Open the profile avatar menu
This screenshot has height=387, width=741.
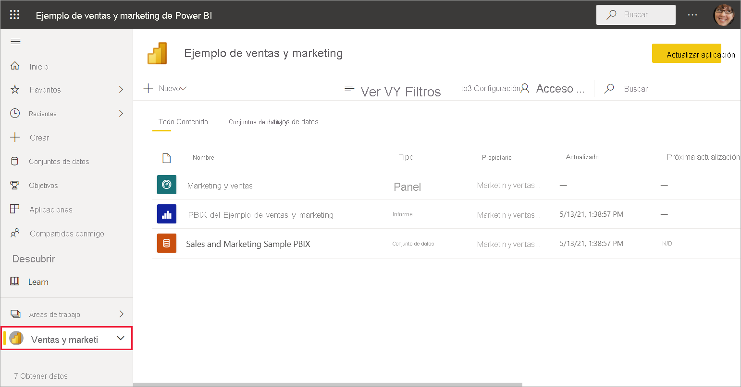[x=724, y=14]
